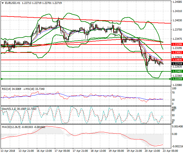Select RSI scale level 30
The height and width of the screenshot is (154, 183).
(173, 100)
